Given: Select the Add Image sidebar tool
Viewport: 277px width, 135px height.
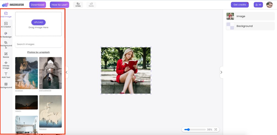Looking at the screenshot, I should 6,15.
